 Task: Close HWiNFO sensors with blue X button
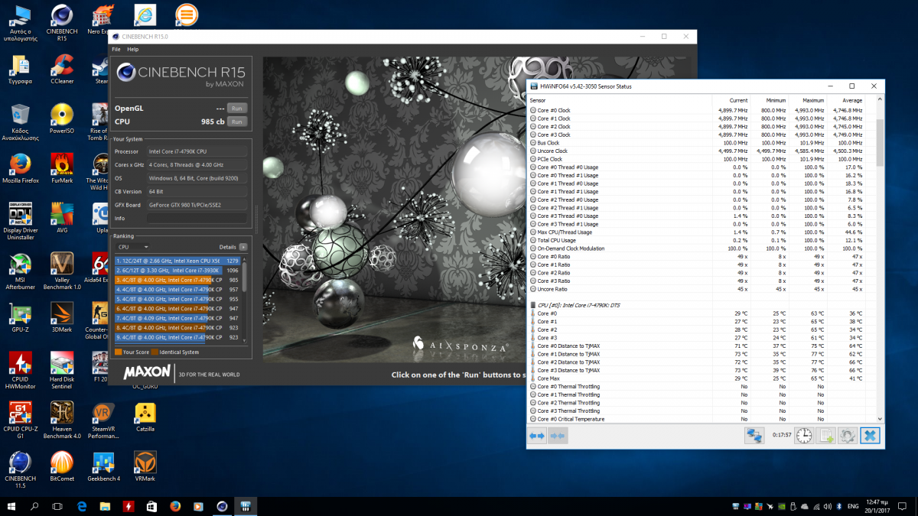tap(870, 436)
